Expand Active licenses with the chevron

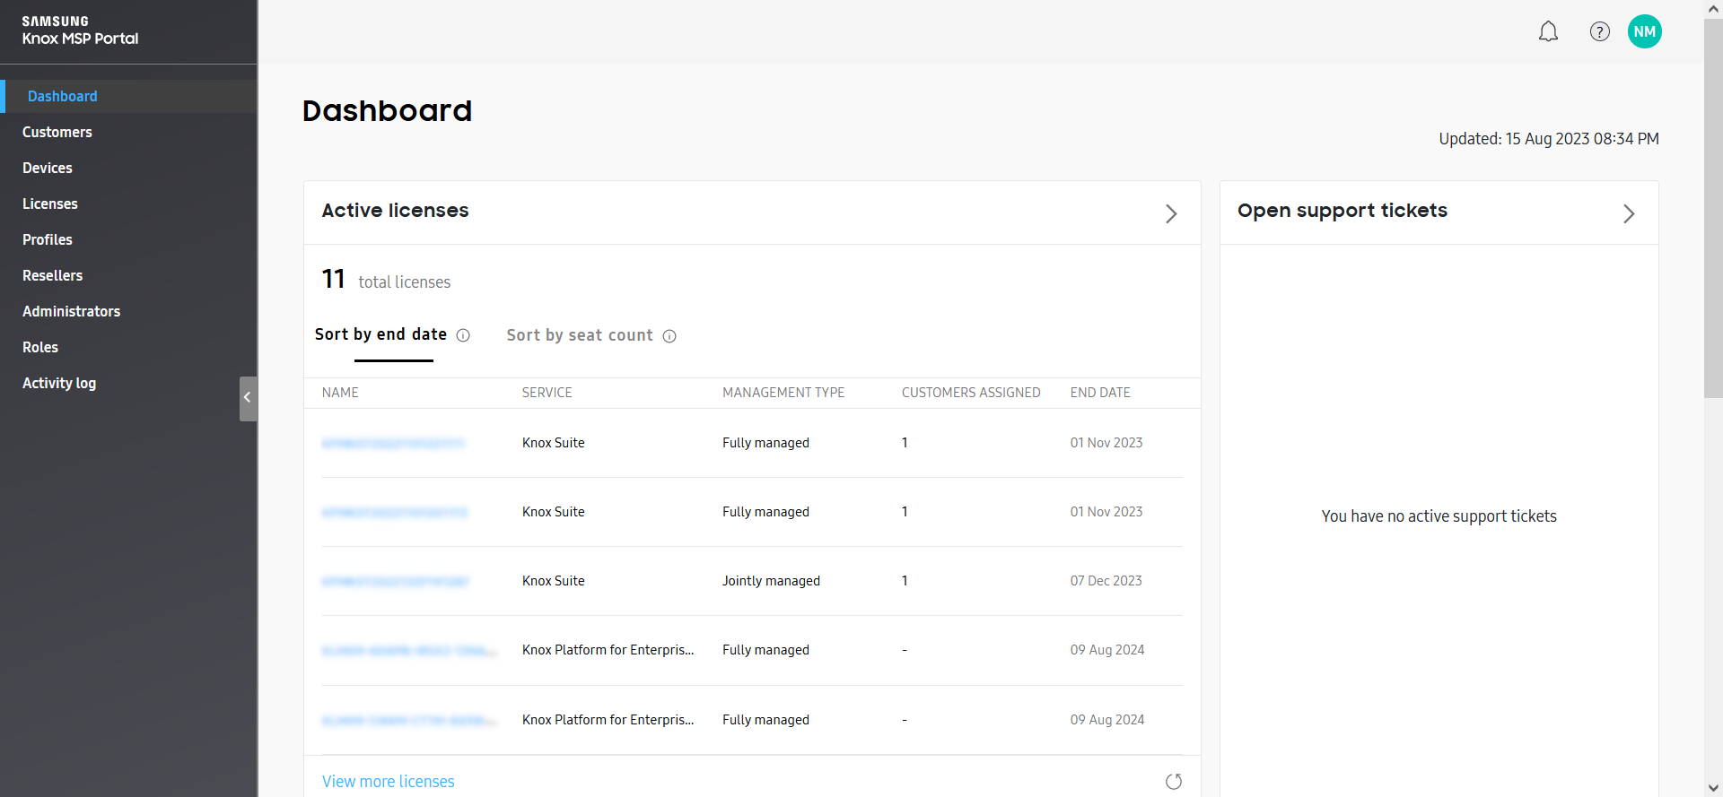click(x=1171, y=213)
